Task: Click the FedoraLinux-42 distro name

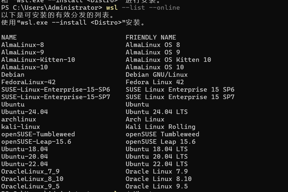Action: tap(29, 82)
